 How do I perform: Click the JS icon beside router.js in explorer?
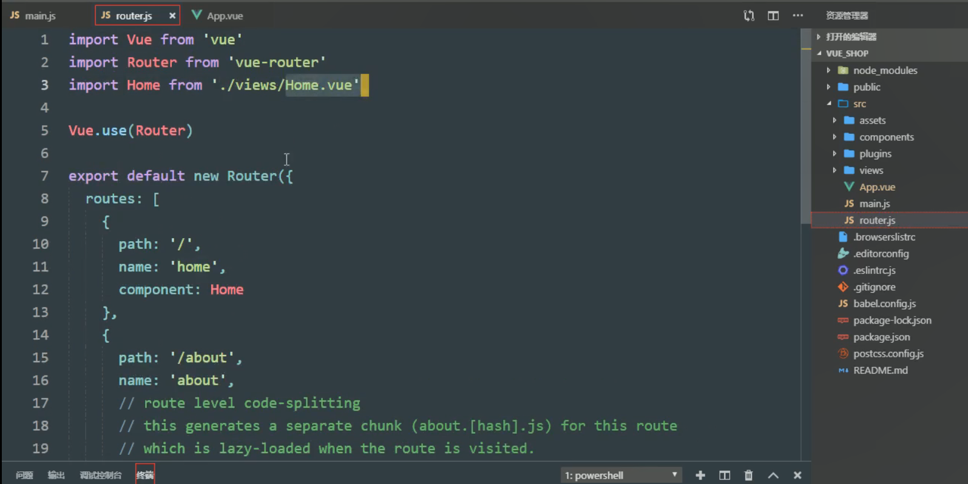pyautogui.click(x=849, y=220)
